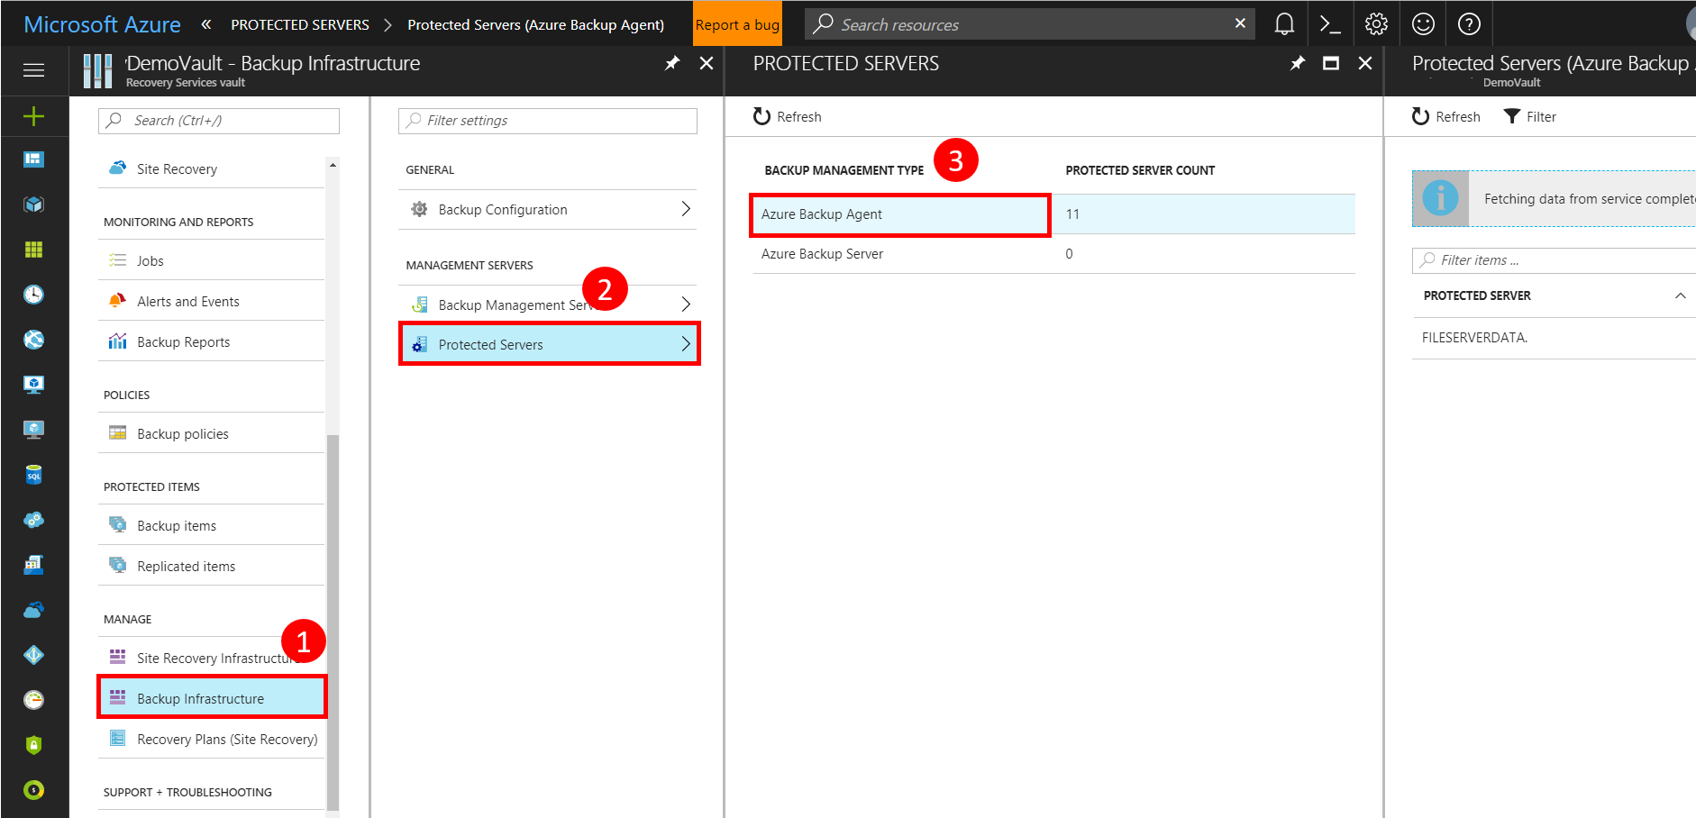The width and height of the screenshot is (1696, 818).
Task: Open Backup policies menu item
Action: (211, 433)
